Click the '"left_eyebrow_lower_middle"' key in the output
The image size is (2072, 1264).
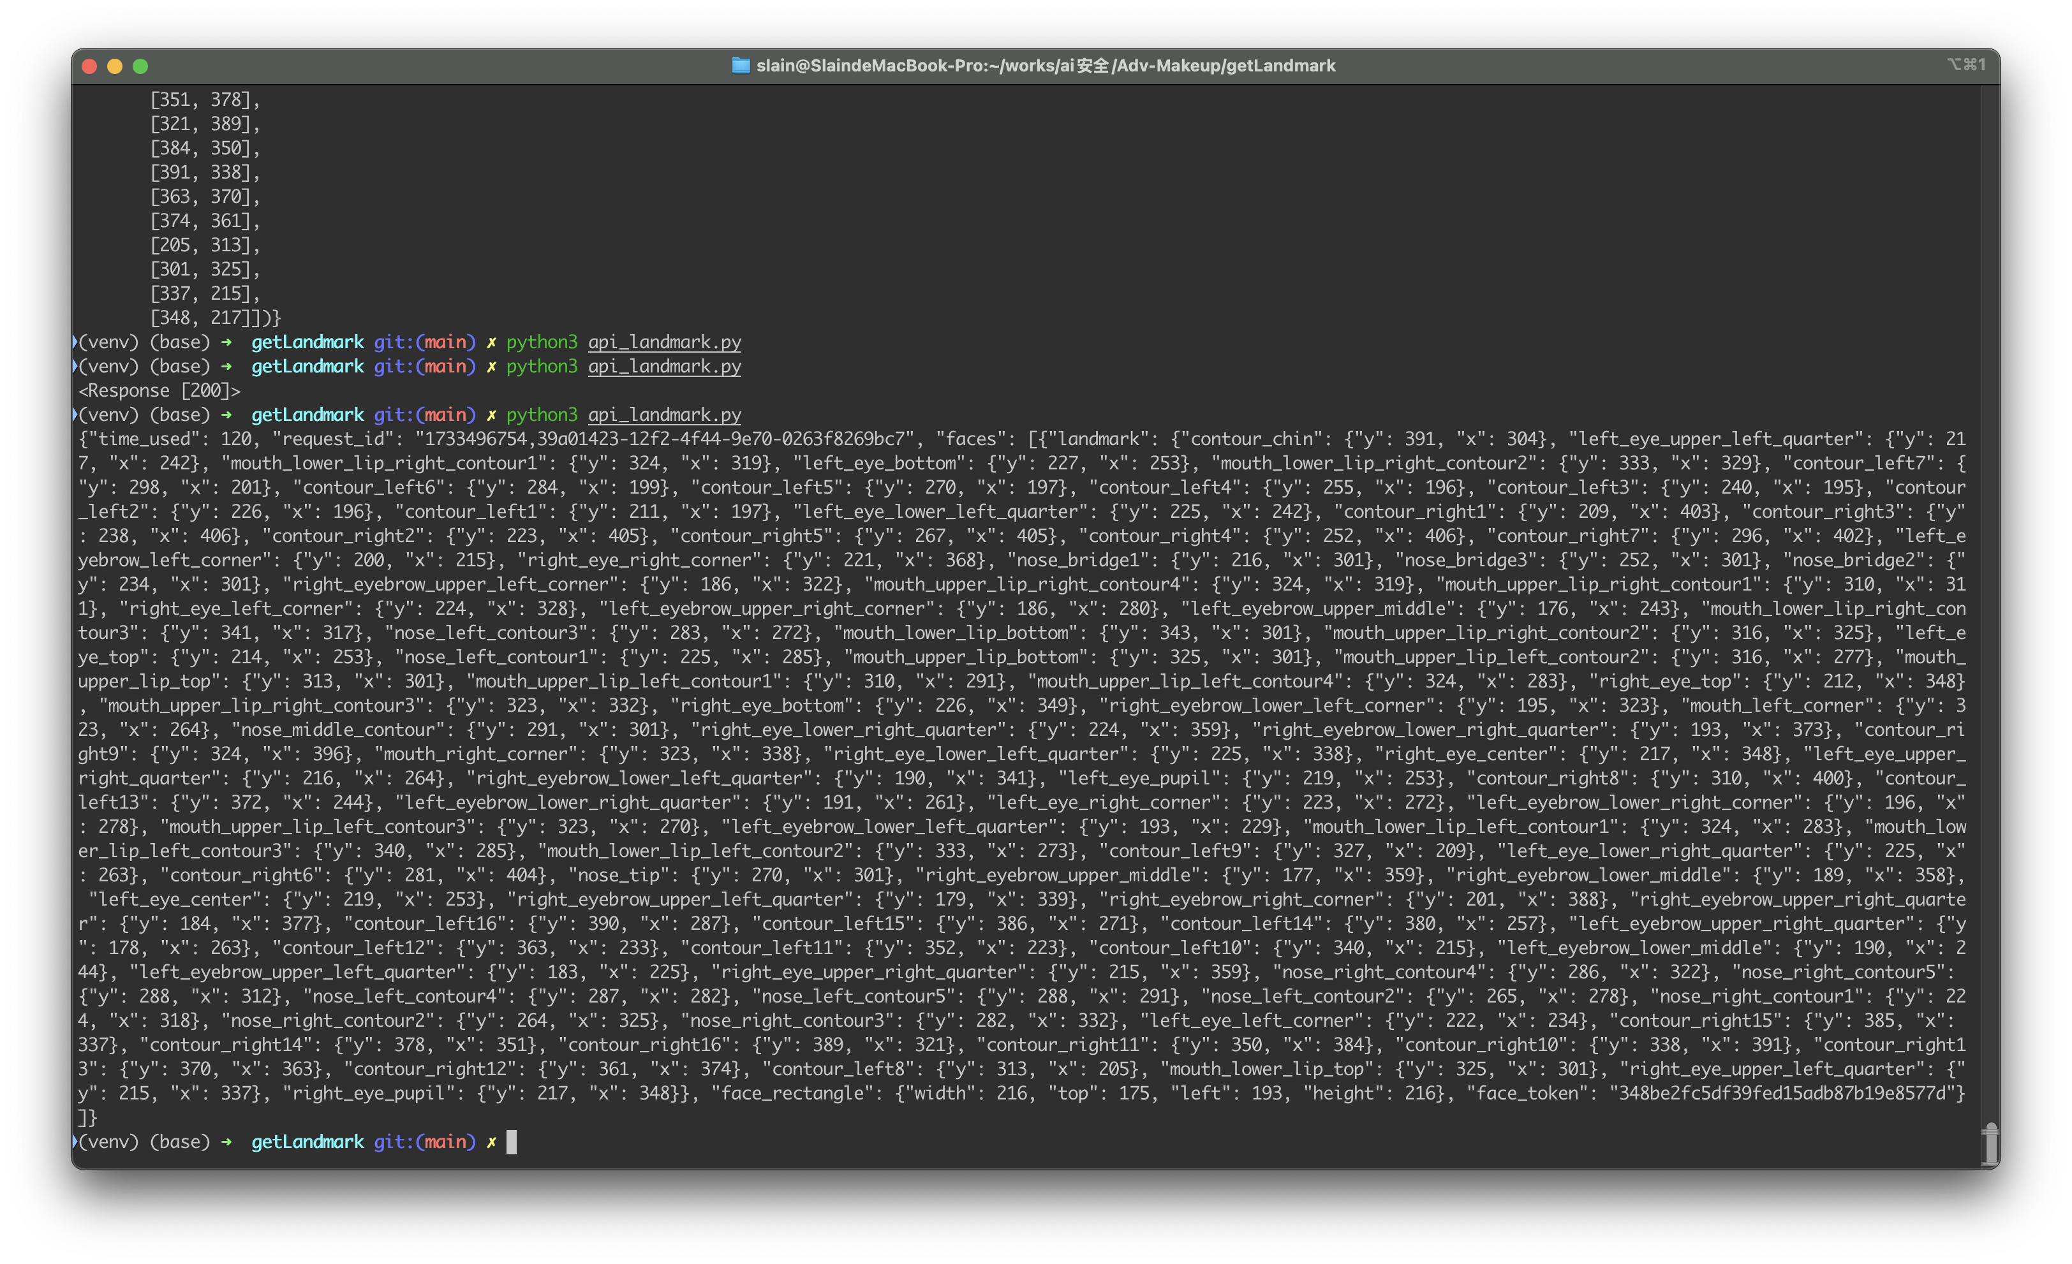click(x=1631, y=948)
